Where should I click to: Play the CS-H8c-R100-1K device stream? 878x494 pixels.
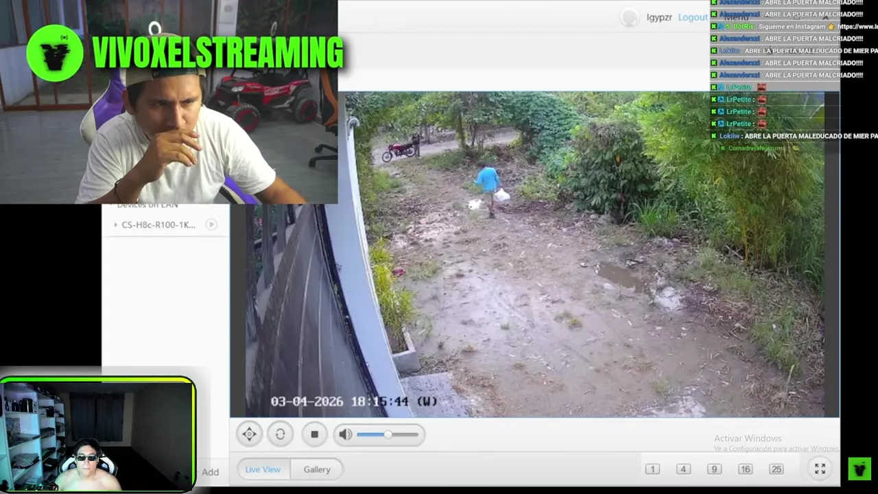coord(211,224)
